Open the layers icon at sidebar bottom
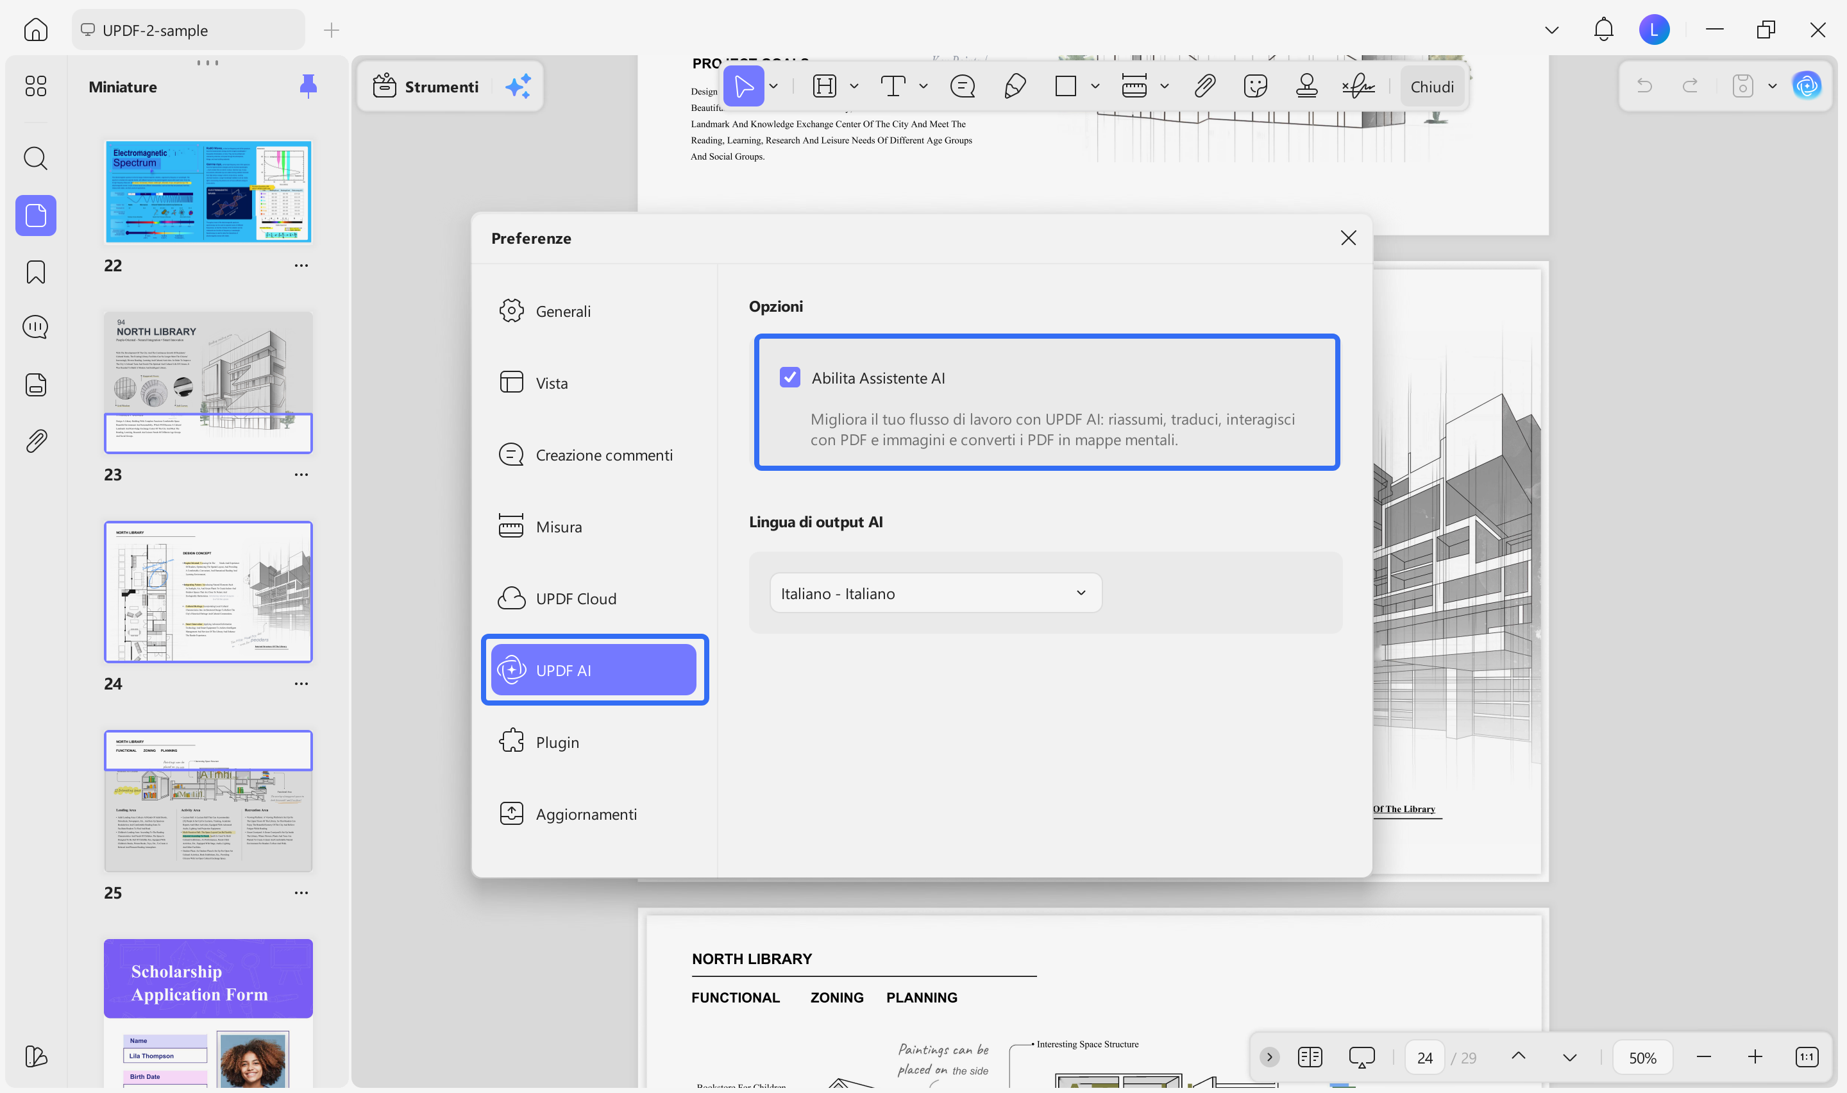The height and width of the screenshot is (1093, 1847). point(35,1056)
